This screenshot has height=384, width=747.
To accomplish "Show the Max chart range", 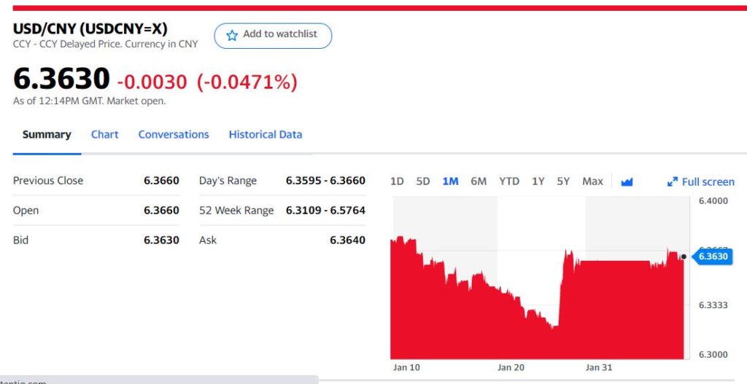I will click(x=592, y=181).
